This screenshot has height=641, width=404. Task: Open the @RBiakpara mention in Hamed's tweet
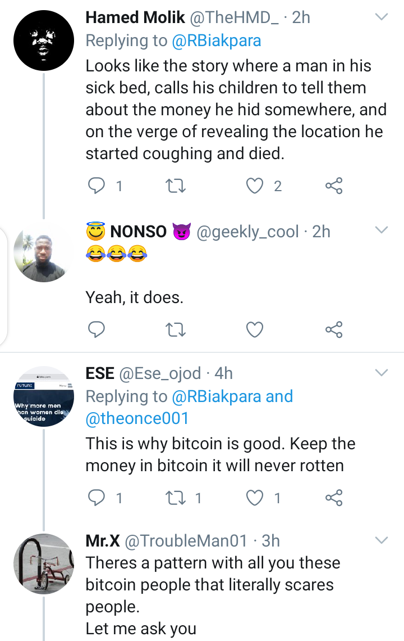(216, 40)
